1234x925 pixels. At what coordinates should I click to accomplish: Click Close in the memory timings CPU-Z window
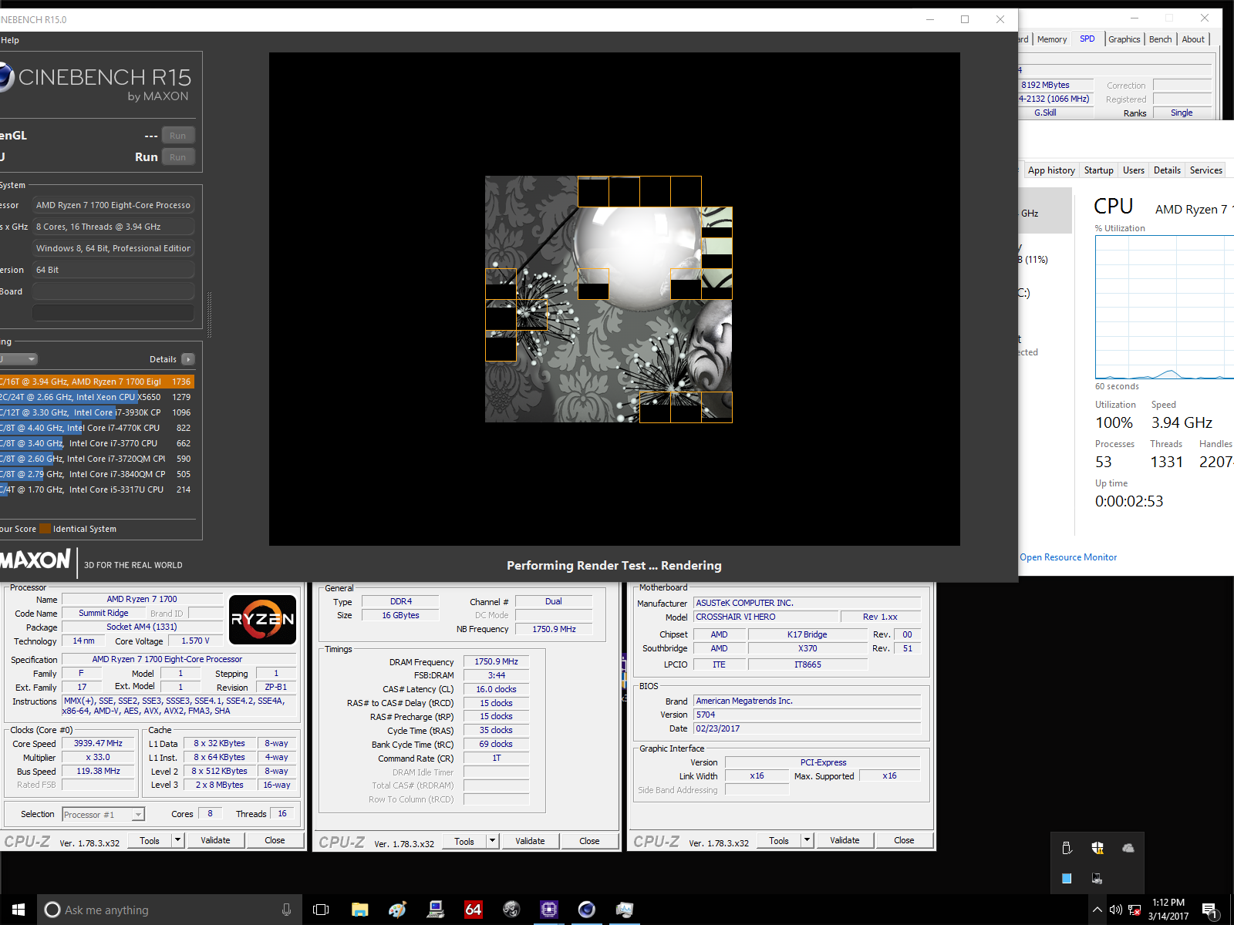pos(589,841)
